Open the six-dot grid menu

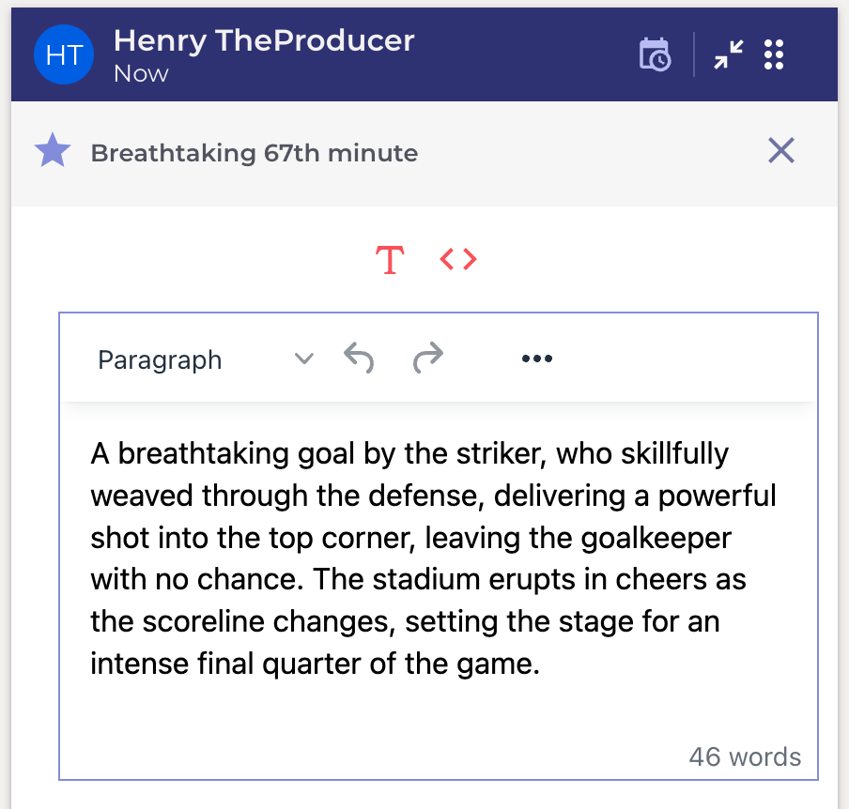(x=774, y=54)
